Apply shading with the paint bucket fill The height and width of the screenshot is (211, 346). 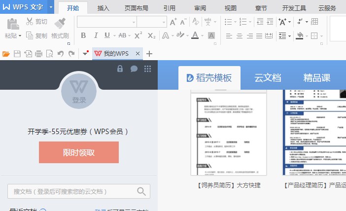300,36
